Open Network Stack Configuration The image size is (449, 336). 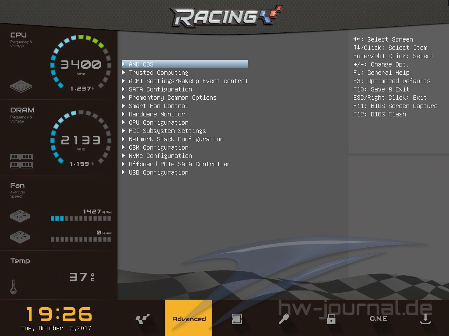point(176,139)
